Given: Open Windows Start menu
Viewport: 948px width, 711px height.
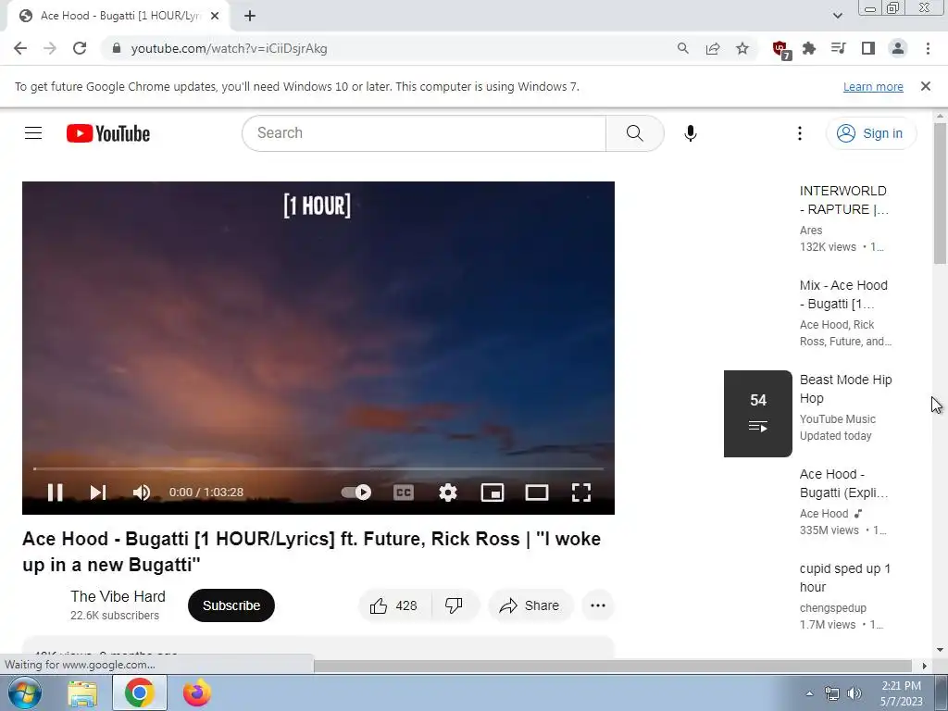Looking at the screenshot, I should 25,692.
